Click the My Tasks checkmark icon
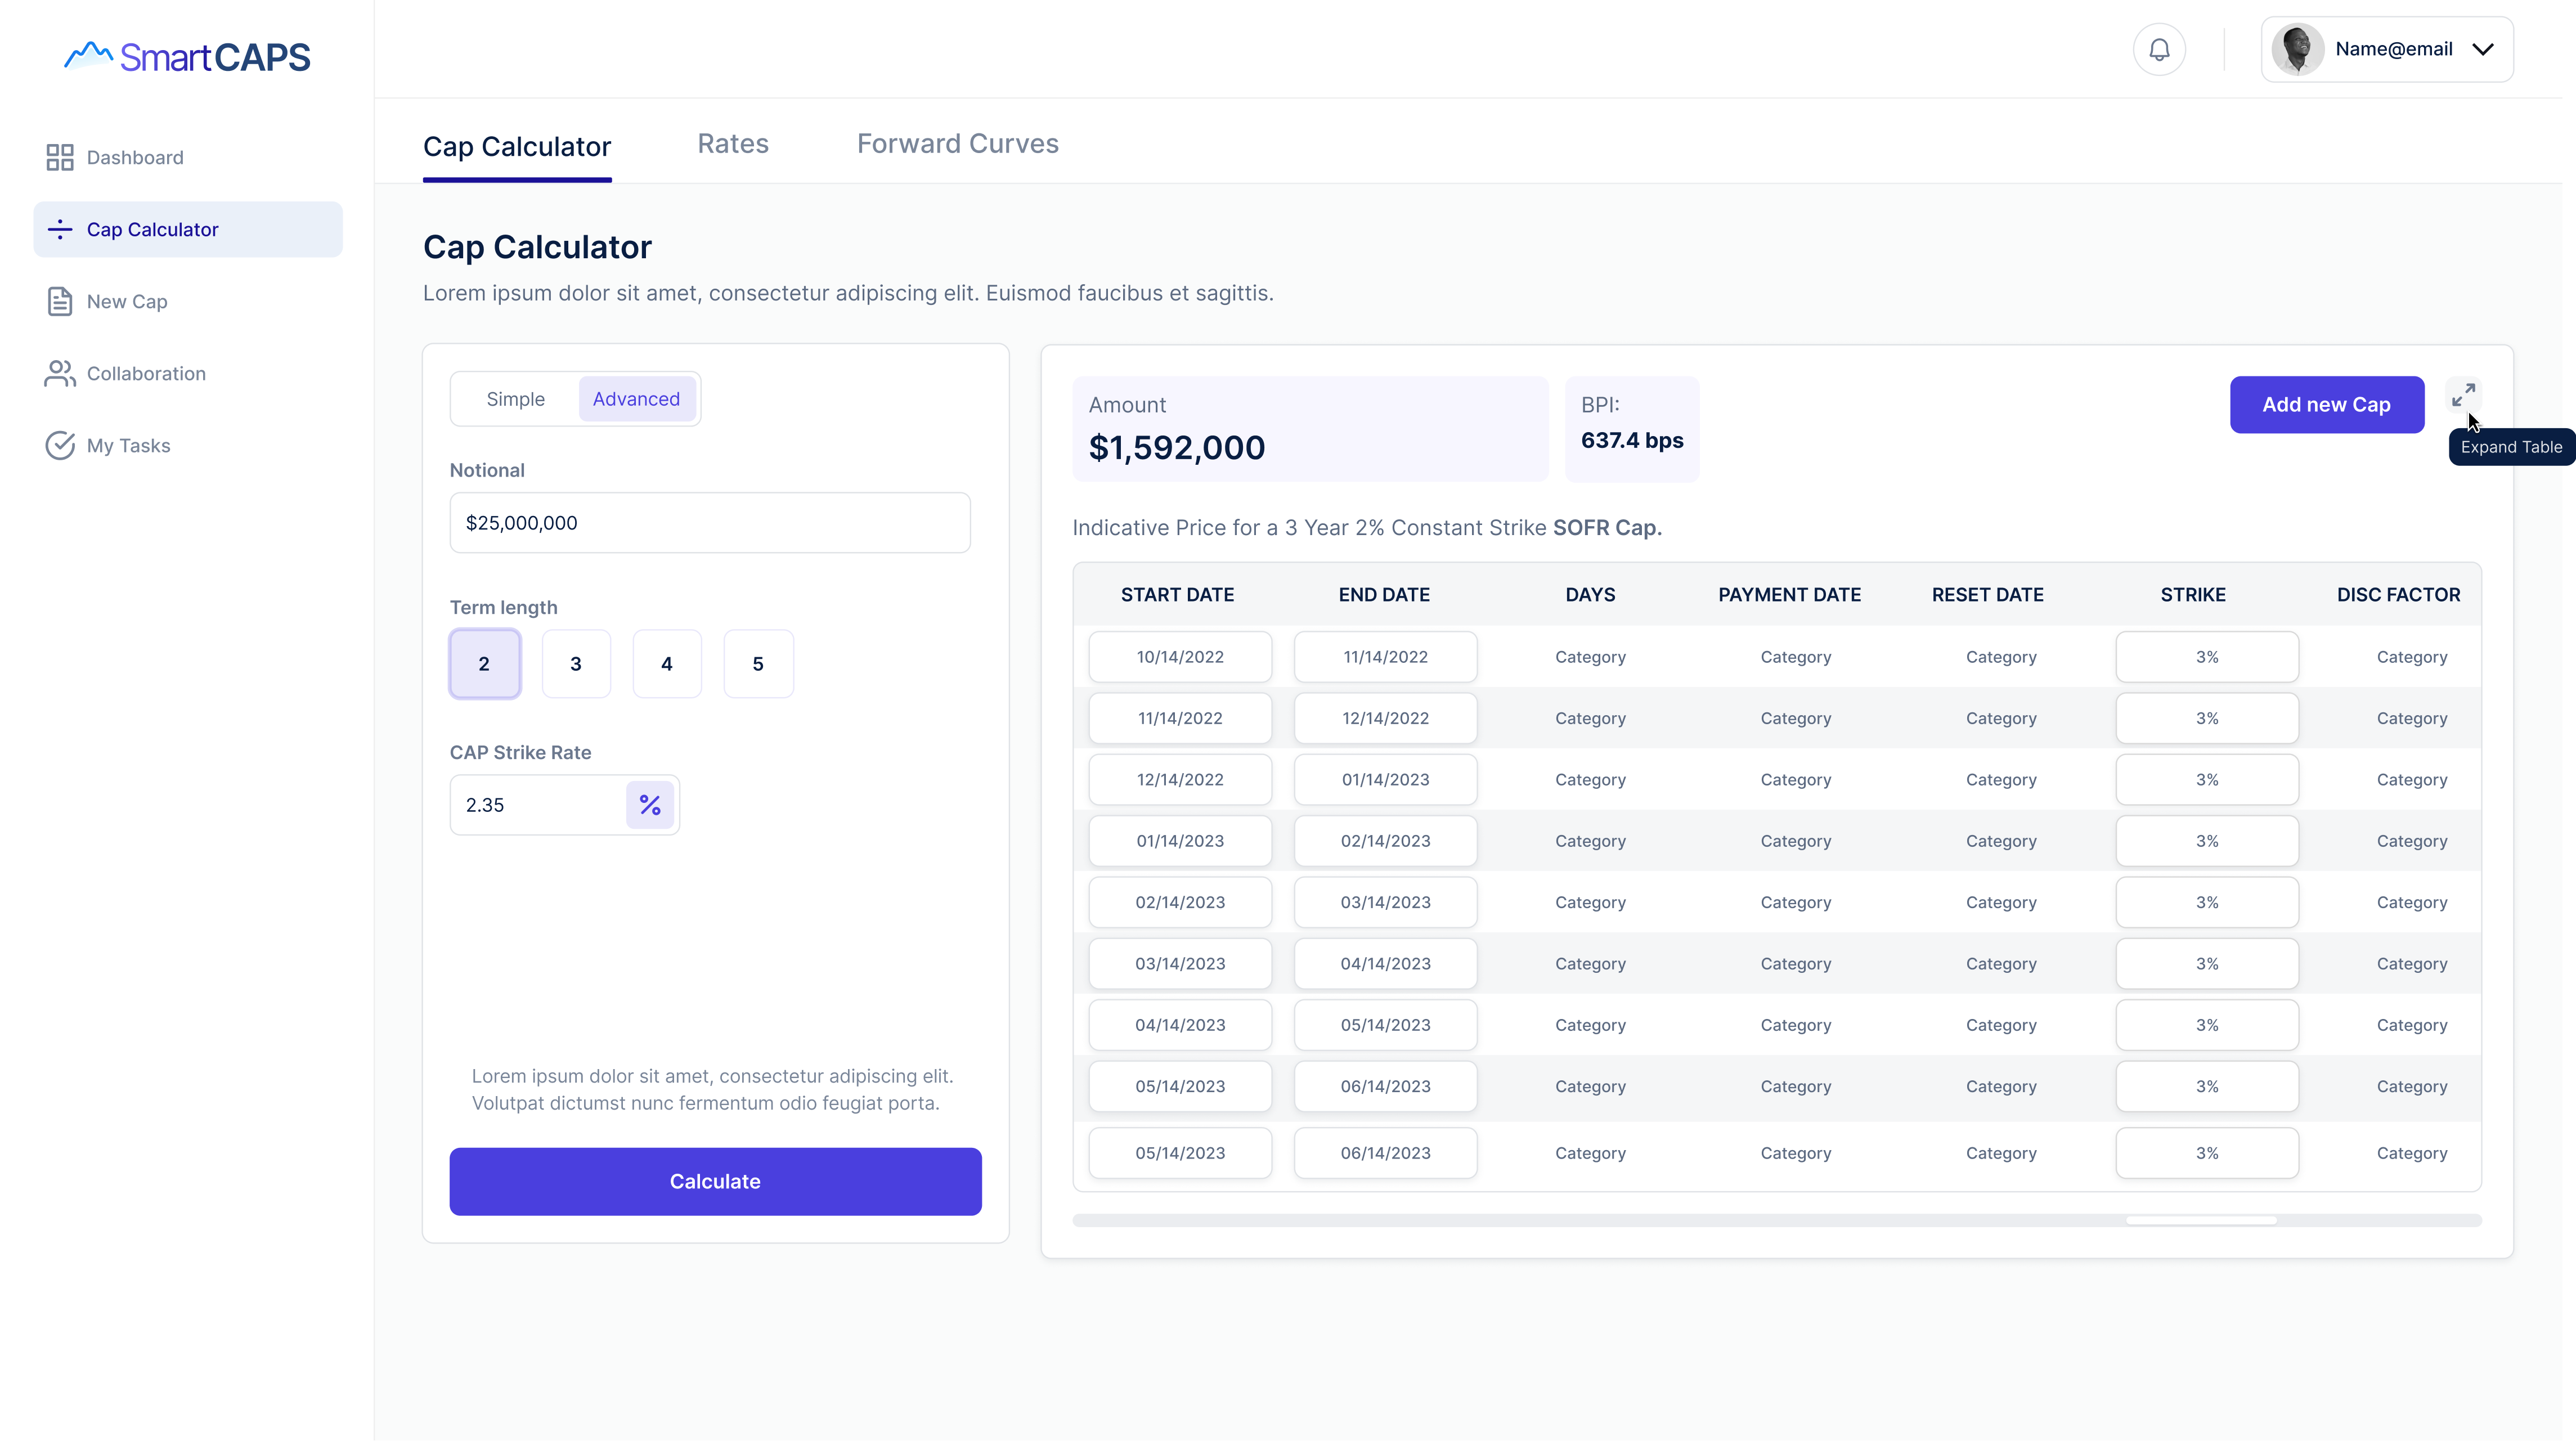 (x=60, y=445)
